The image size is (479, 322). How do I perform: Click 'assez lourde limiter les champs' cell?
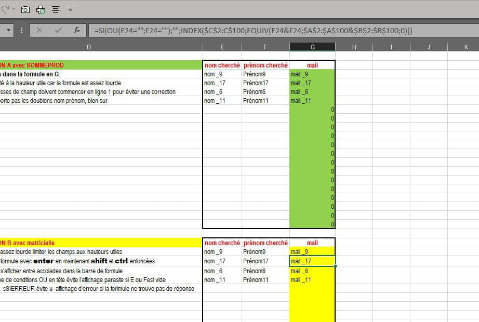point(101,252)
